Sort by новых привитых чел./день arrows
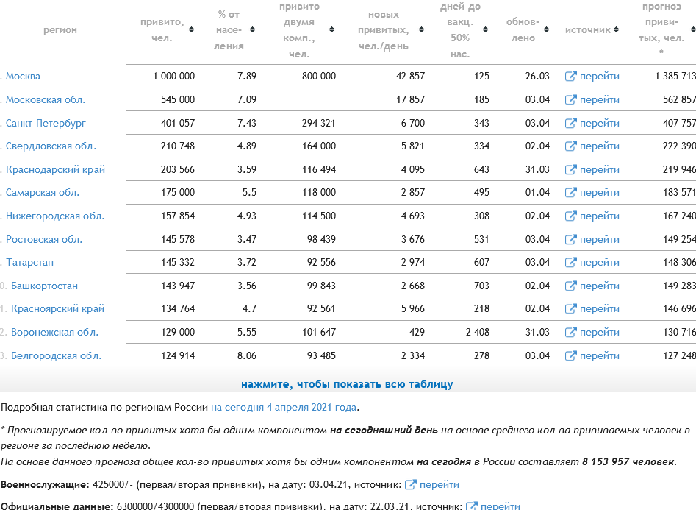The height and width of the screenshot is (510, 696). (x=421, y=29)
